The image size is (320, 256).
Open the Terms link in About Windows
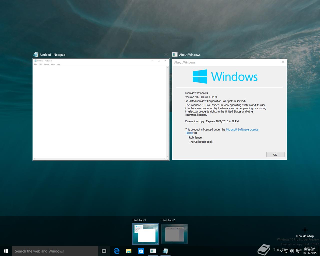pyautogui.click(x=189, y=133)
